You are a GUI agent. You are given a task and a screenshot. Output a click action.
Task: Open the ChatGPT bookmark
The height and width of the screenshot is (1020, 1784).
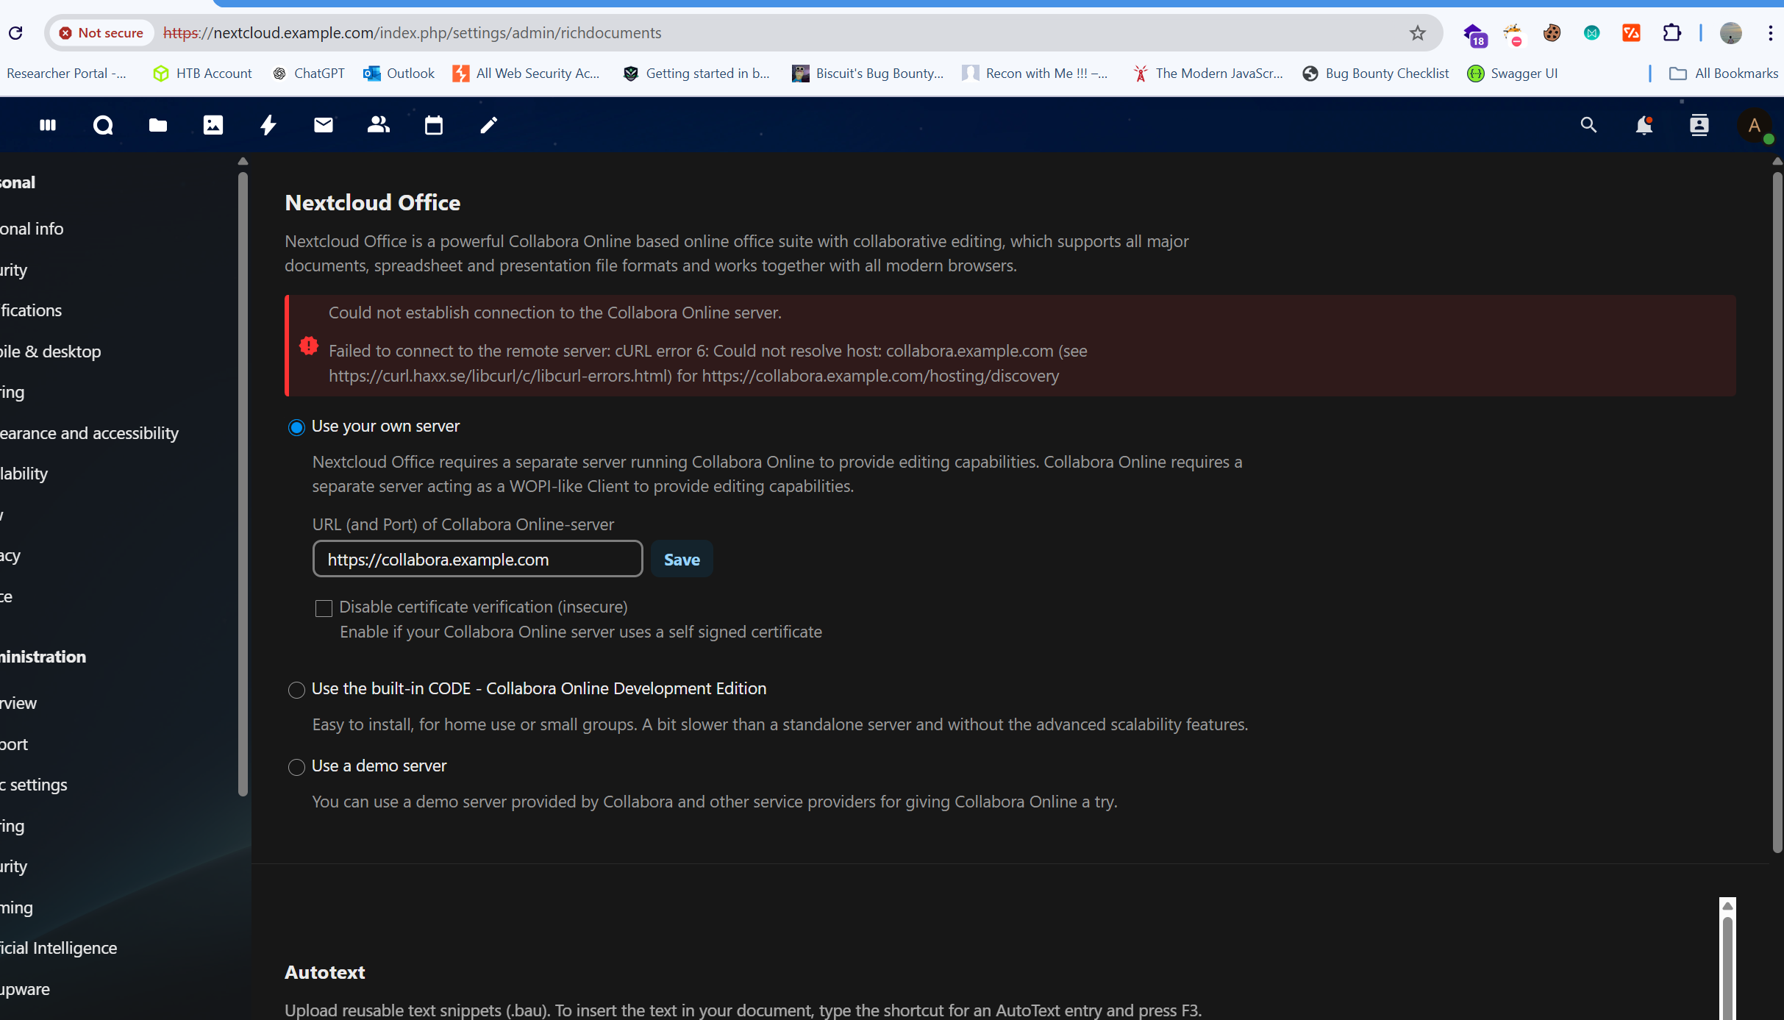tap(309, 74)
